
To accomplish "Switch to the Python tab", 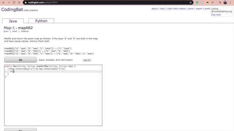I will (41, 21).
